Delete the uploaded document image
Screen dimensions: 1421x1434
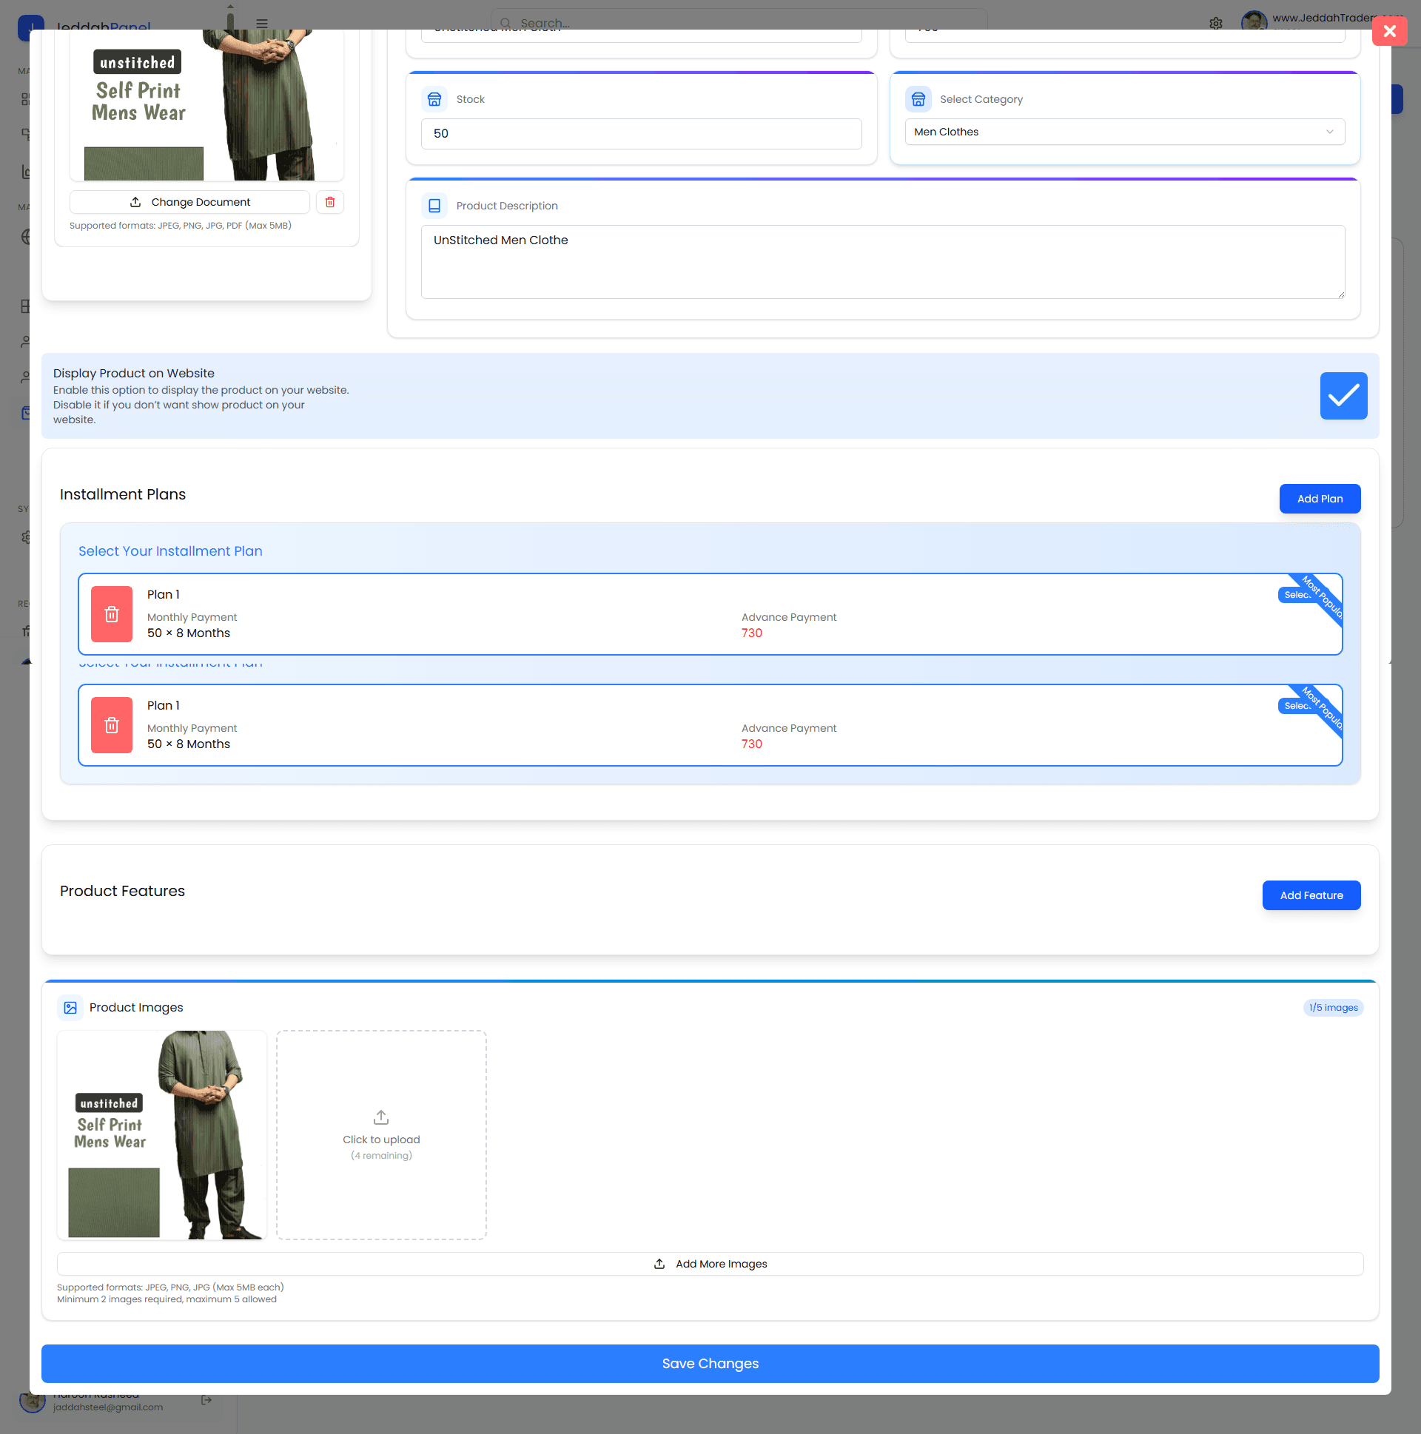329,202
